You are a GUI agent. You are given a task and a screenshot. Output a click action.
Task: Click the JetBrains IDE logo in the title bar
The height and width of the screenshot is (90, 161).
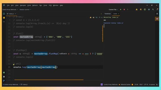[x=4, y=5]
